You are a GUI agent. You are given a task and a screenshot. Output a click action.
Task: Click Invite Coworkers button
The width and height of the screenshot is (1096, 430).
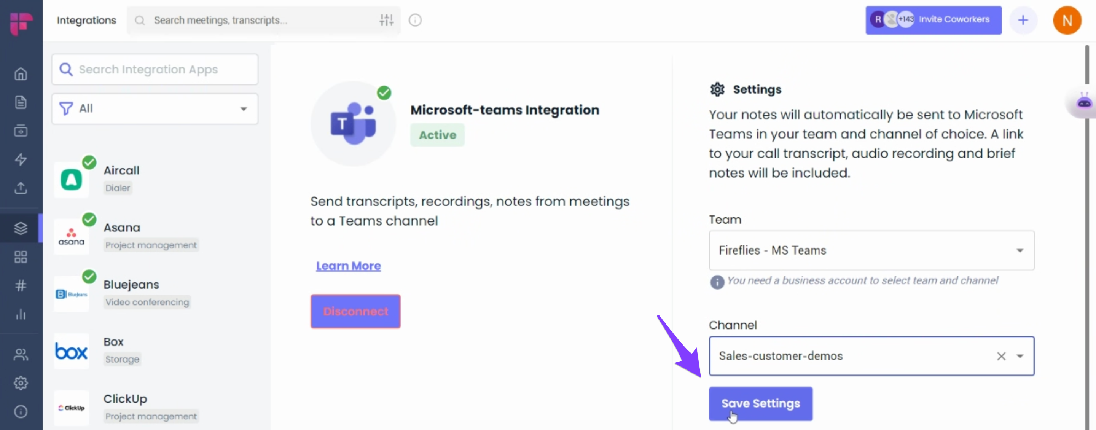[933, 20]
